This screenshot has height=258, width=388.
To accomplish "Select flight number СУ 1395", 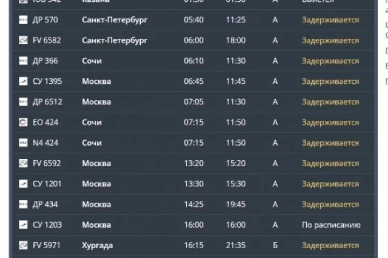I will point(47,81).
